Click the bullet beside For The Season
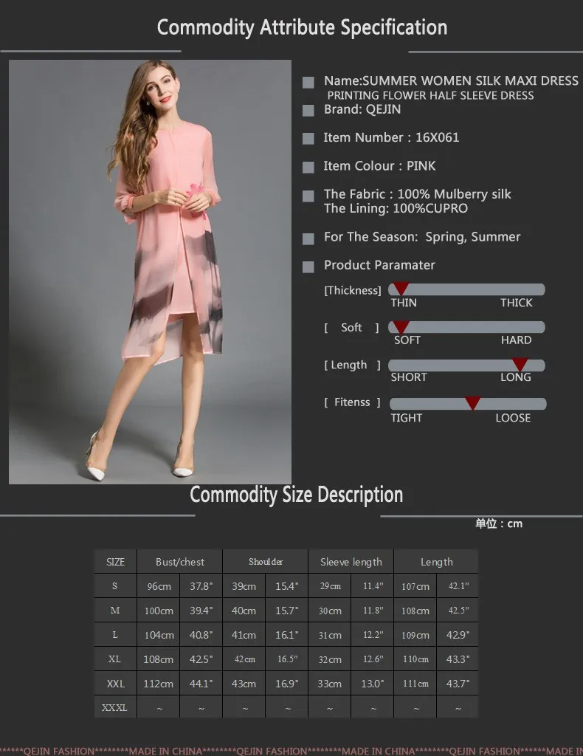 (308, 238)
